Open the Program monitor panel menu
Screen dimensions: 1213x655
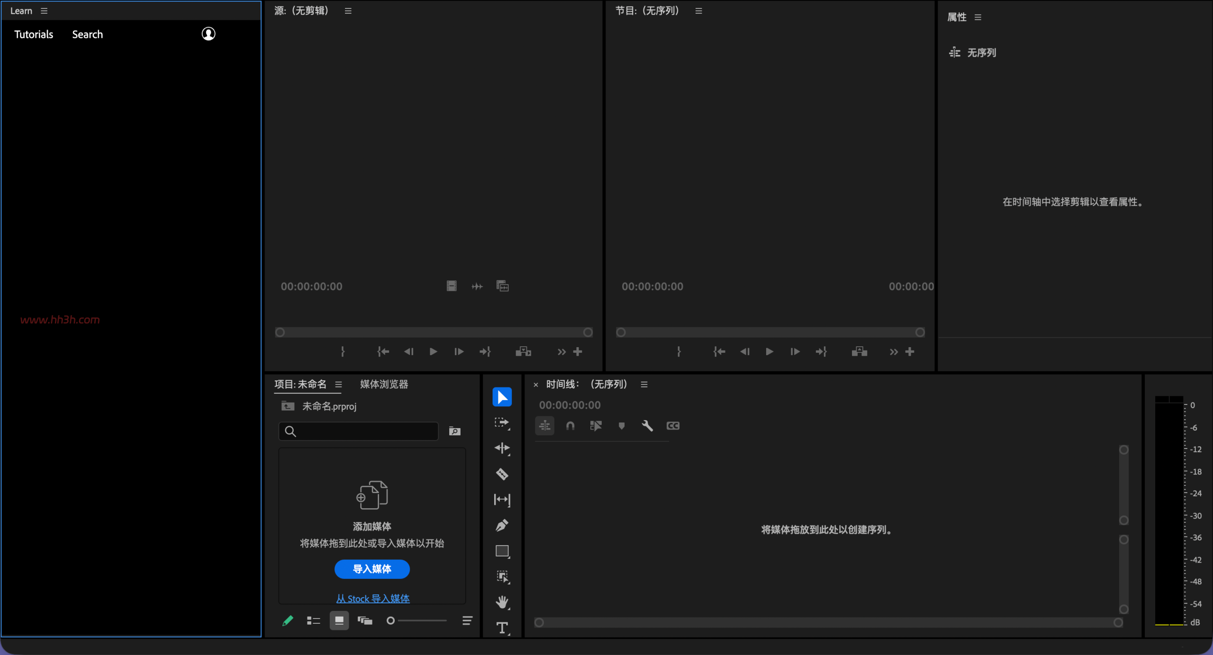click(698, 11)
